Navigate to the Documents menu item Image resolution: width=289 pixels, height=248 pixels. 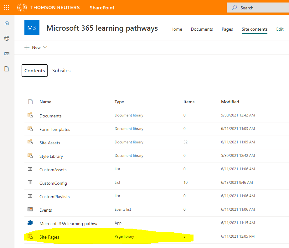[x=202, y=29]
